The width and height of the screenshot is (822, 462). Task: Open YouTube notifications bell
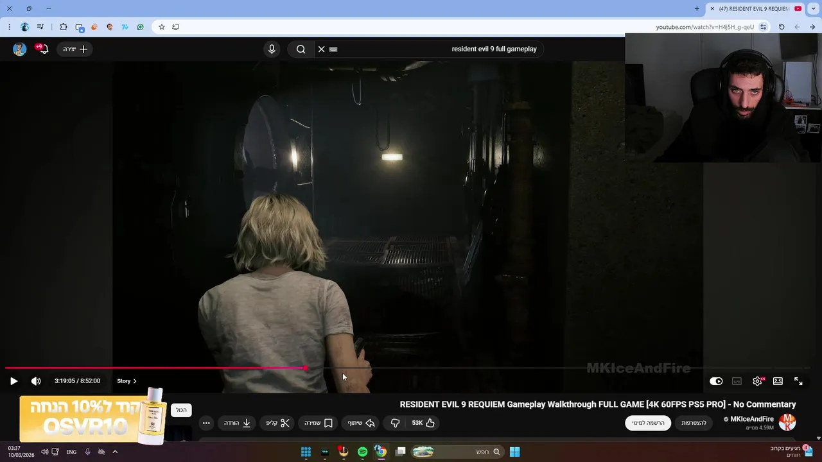pyautogui.click(x=43, y=49)
